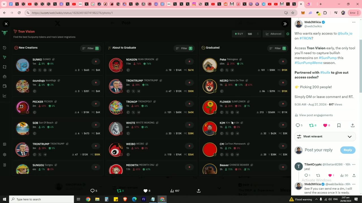Open the volume control in system tray
362x203 pixels.
point(331,199)
